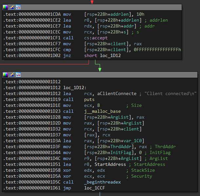Click the '; StackSize' comment

[140, 170]
